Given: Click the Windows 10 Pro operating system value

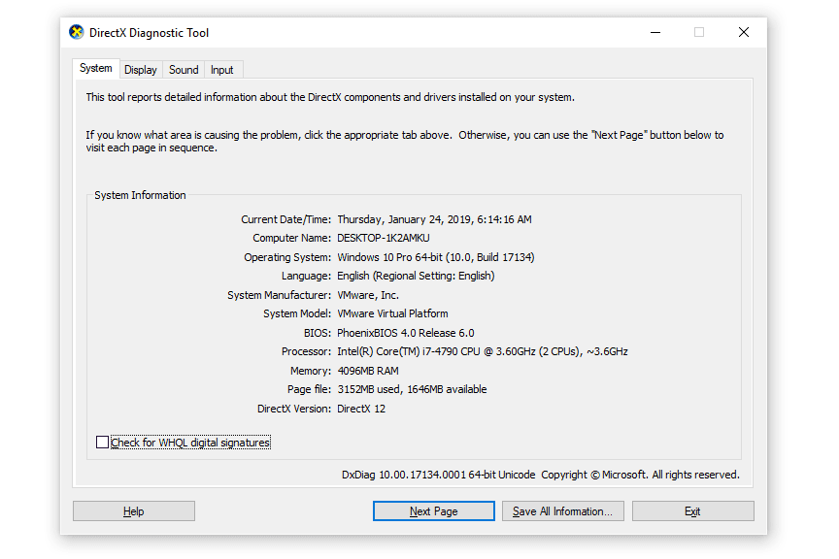Looking at the screenshot, I should click(435, 257).
